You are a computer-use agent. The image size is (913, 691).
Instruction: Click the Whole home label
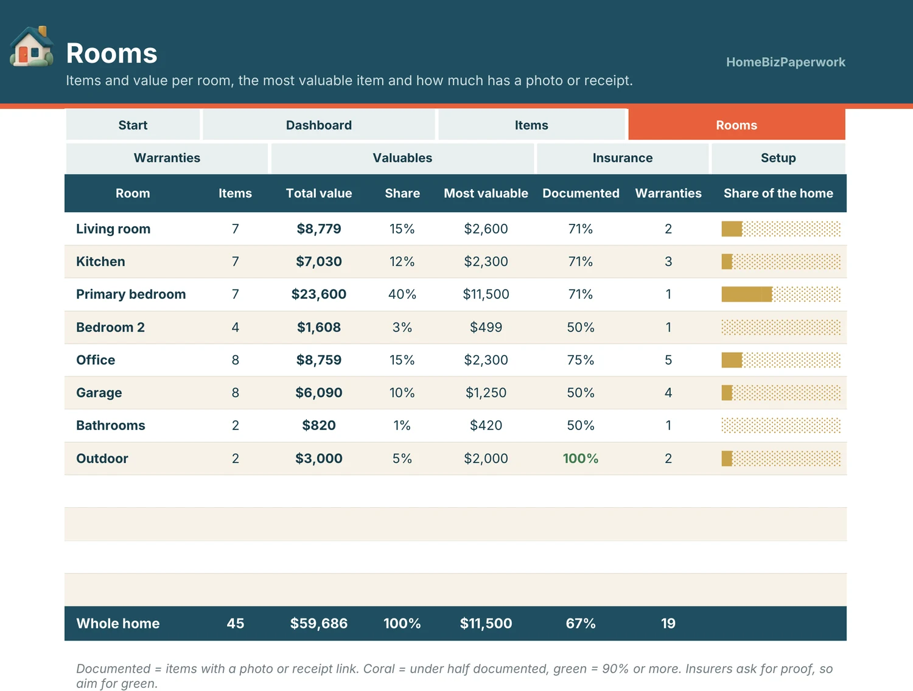pyautogui.click(x=118, y=623)
